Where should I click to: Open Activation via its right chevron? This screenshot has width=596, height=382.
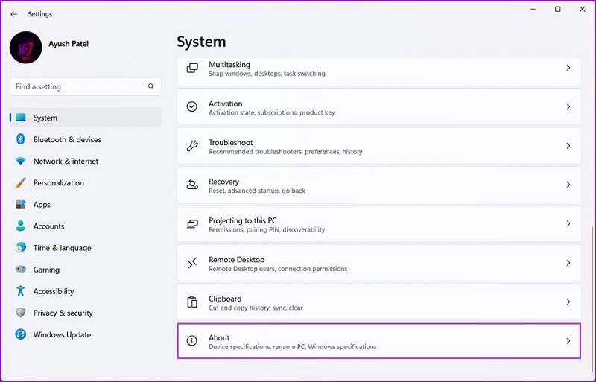[x=568, y=107]
